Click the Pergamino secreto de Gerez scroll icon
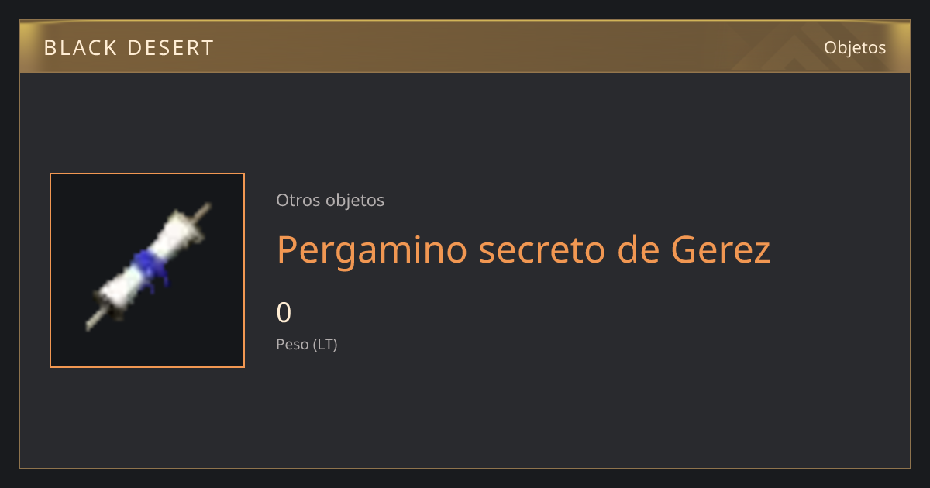The width and height of the screenshot is (930, 488). 148,267
